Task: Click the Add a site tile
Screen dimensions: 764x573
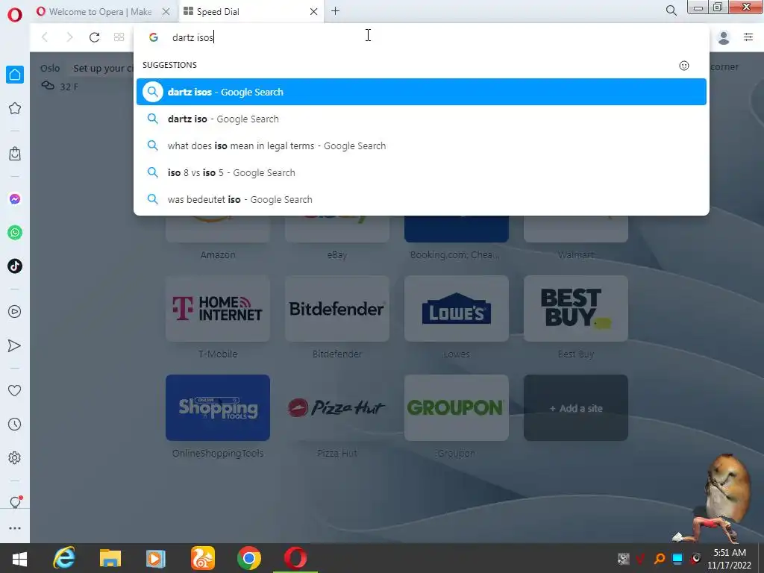Action: coord(576,408)
